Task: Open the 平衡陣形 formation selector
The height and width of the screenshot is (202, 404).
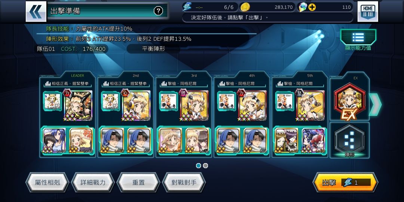Action: pos(154,49)
